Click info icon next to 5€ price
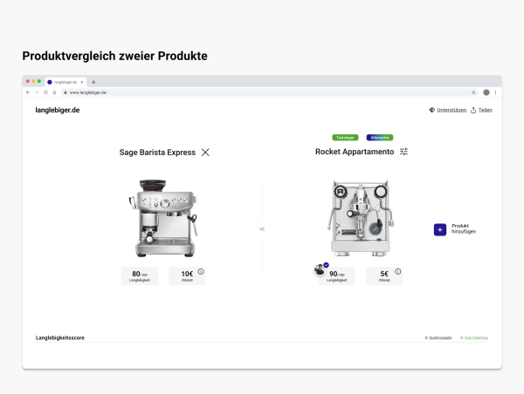524x394 pixels. [x=397, y=272]
